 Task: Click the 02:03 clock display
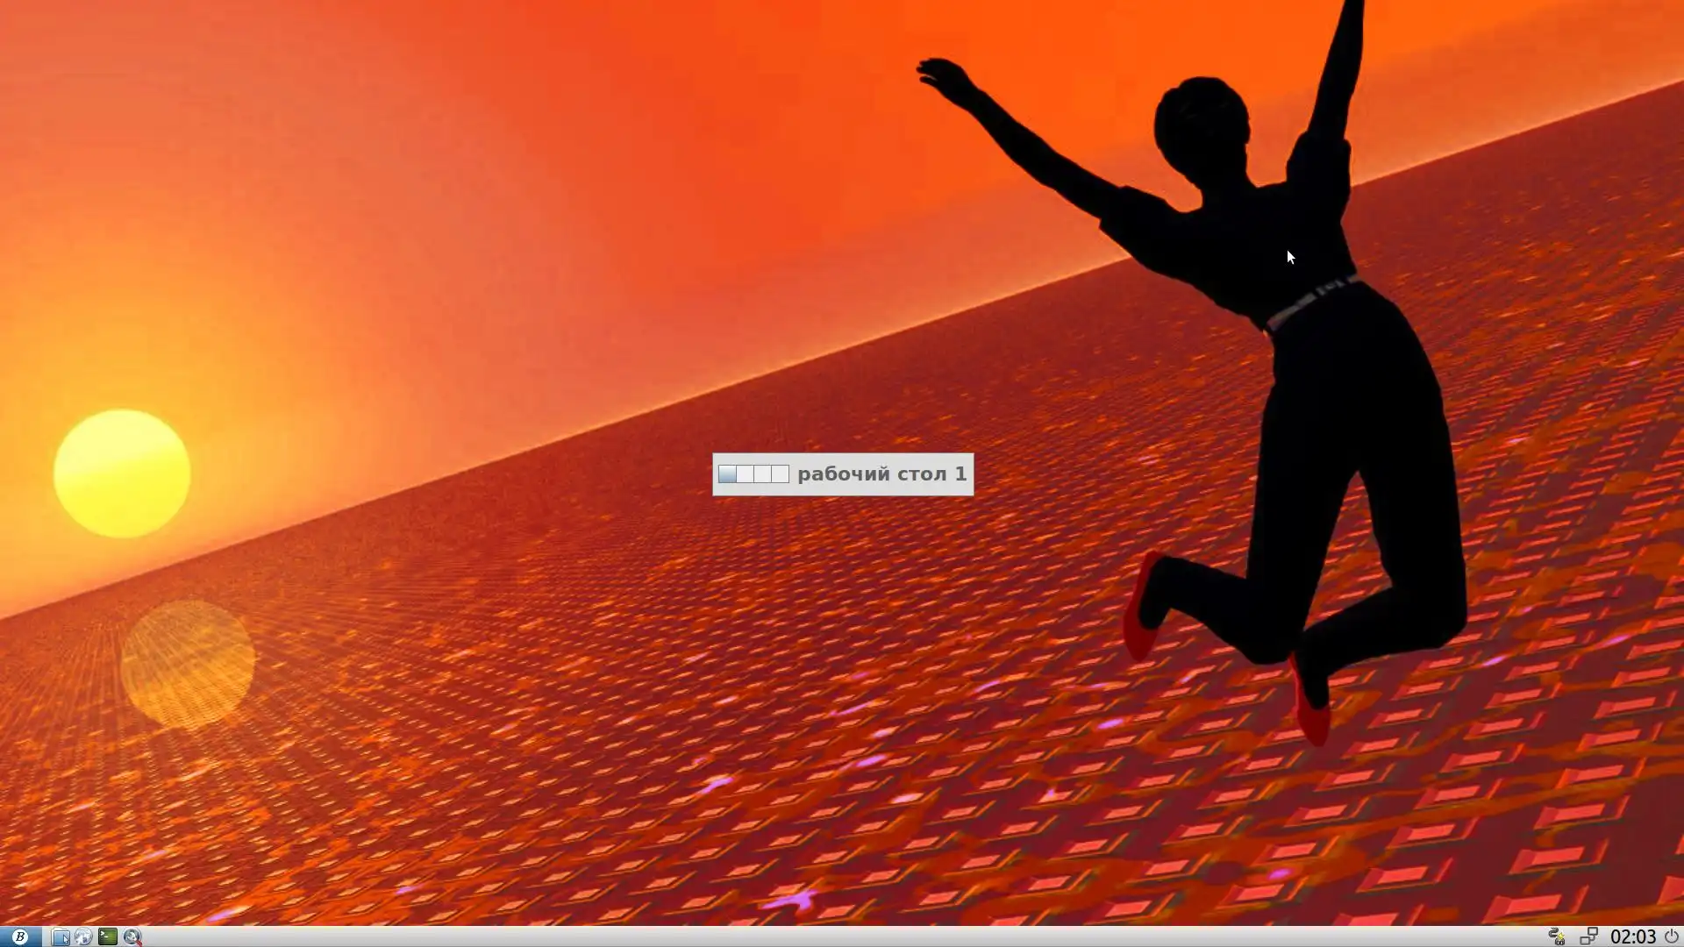coord(1632,936)
